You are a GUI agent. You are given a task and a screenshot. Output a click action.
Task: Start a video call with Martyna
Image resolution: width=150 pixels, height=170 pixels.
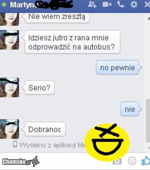tap(107, 4)
